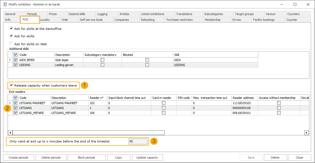Tick Card in reader for UITGANG_MIFARE
This screenshot has width=315, height=163.
pos(164,113)
